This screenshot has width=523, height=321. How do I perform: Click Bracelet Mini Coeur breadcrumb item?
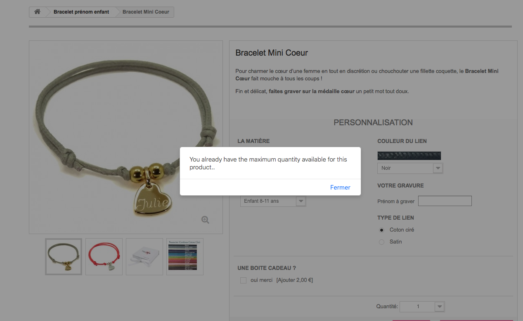coord(146,12)
